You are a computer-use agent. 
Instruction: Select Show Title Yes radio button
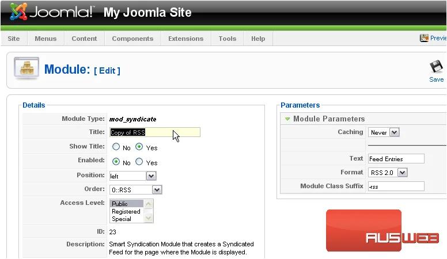[139, 147]
